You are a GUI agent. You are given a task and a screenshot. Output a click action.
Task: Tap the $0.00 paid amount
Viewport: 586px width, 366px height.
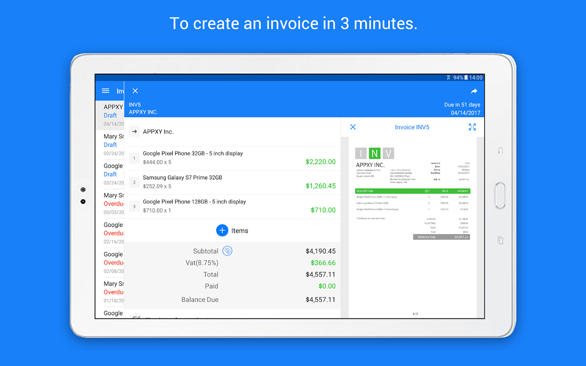pyautogui.click(x=327, y=286)
